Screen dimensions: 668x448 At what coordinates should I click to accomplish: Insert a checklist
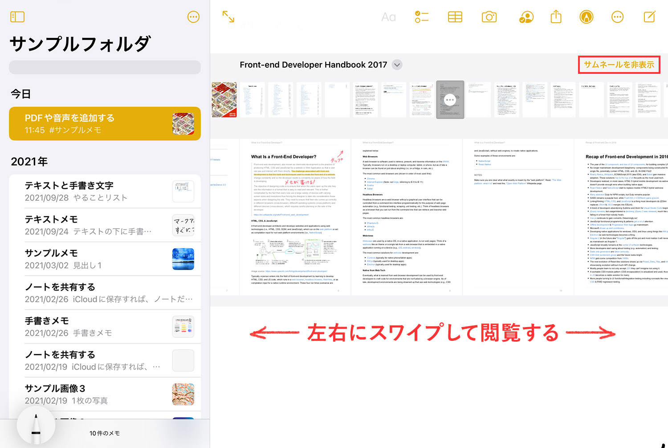tap(421, 17)
